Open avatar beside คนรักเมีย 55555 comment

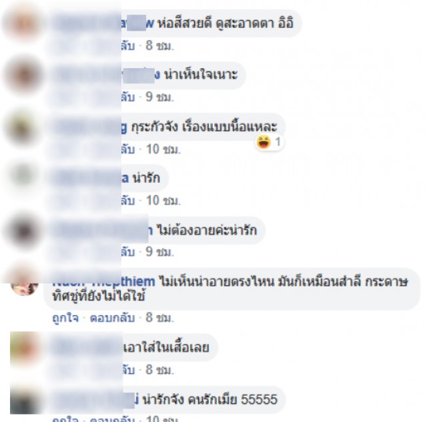coord(24,400)
